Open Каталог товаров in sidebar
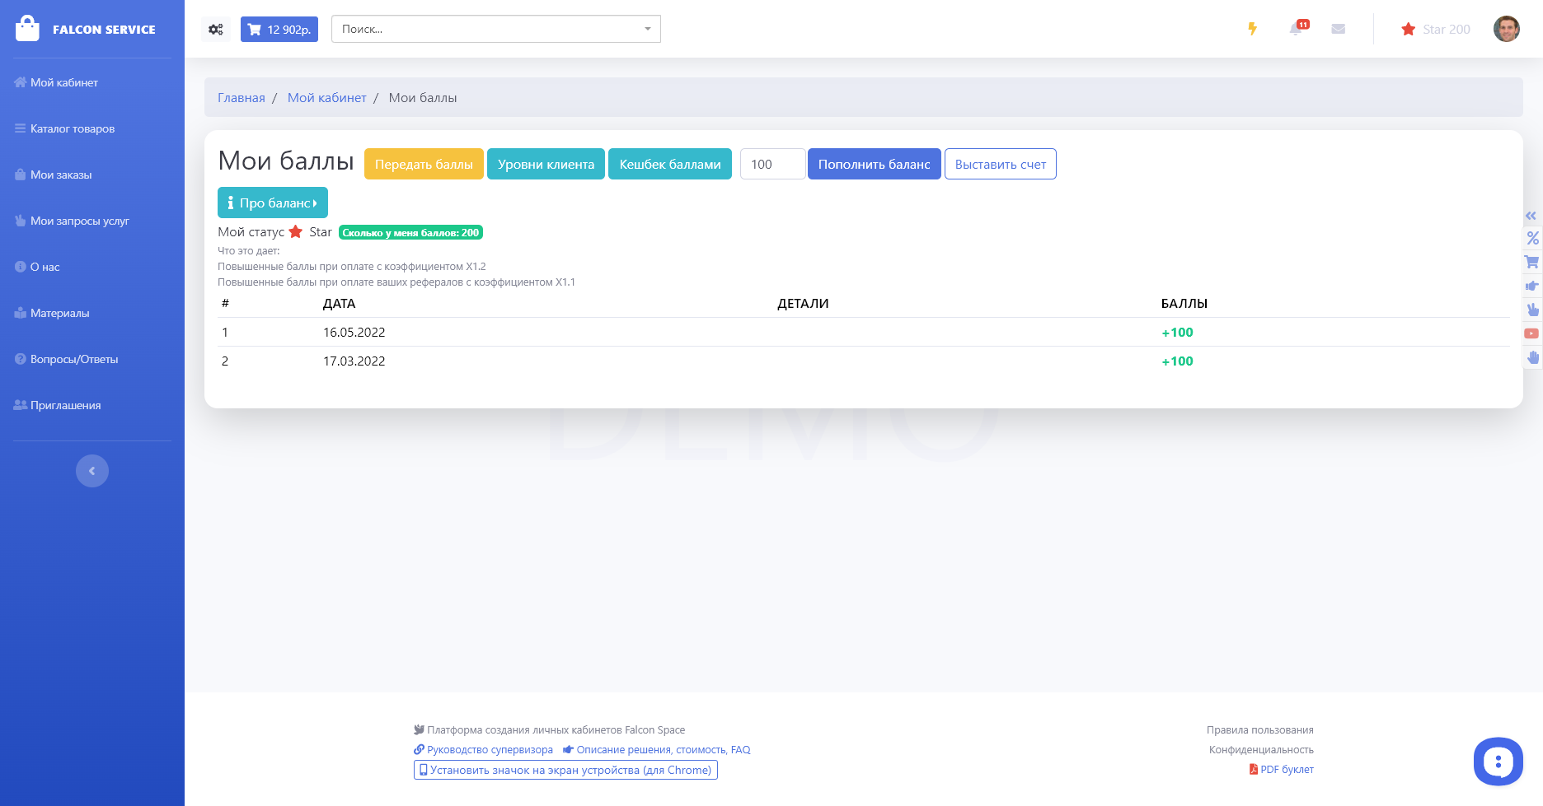Screen dimensions: 1543x806 73,128
